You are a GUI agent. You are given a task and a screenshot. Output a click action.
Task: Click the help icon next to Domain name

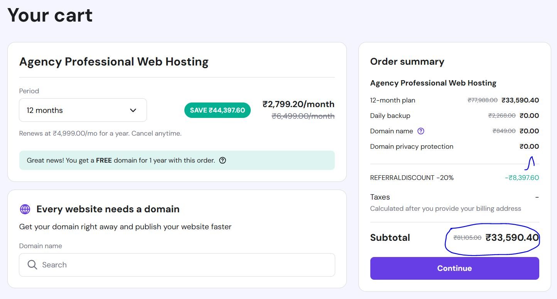(421, 131)
